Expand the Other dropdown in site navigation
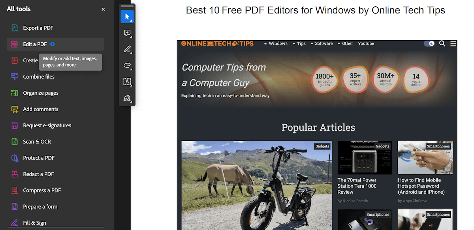This screenshot has width=474, height=230. (345, 43)
